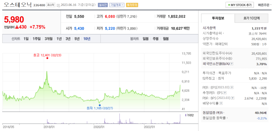Image resolution: width=274 pixels, height=131 pixels.
Task: Click the 시가총액 value 1,221억원
Action: 259,28
